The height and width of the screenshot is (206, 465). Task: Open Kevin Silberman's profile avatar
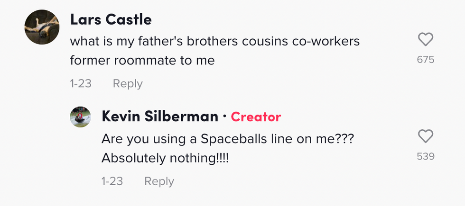click(x=80, y=116)
